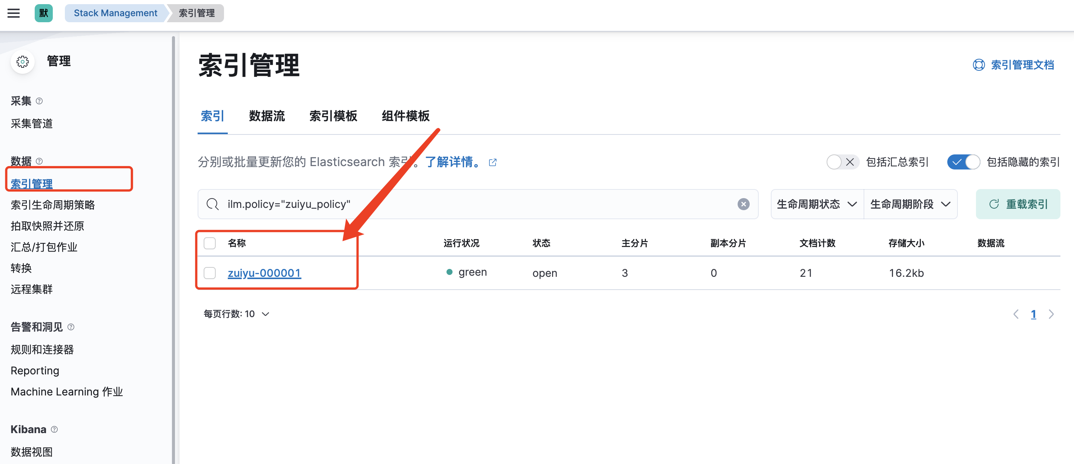Image resolution: width=1074 pixels, height=464 pixels.
Task: Click external link icon after 了解详情
Action: click(x=493, y=162)
